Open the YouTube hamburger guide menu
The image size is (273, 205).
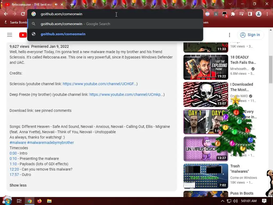(10, 35)
